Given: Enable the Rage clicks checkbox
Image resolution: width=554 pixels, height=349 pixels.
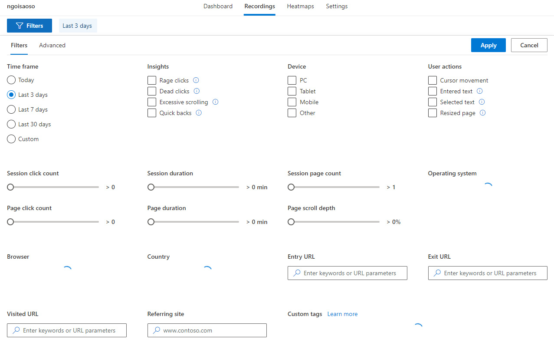Looking at the screenshot, I should point(152,80).
